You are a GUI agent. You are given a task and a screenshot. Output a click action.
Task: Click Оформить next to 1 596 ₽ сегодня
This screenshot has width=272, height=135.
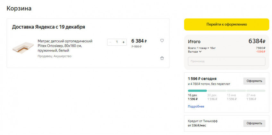pyautogui.click(x=254, y=81)
